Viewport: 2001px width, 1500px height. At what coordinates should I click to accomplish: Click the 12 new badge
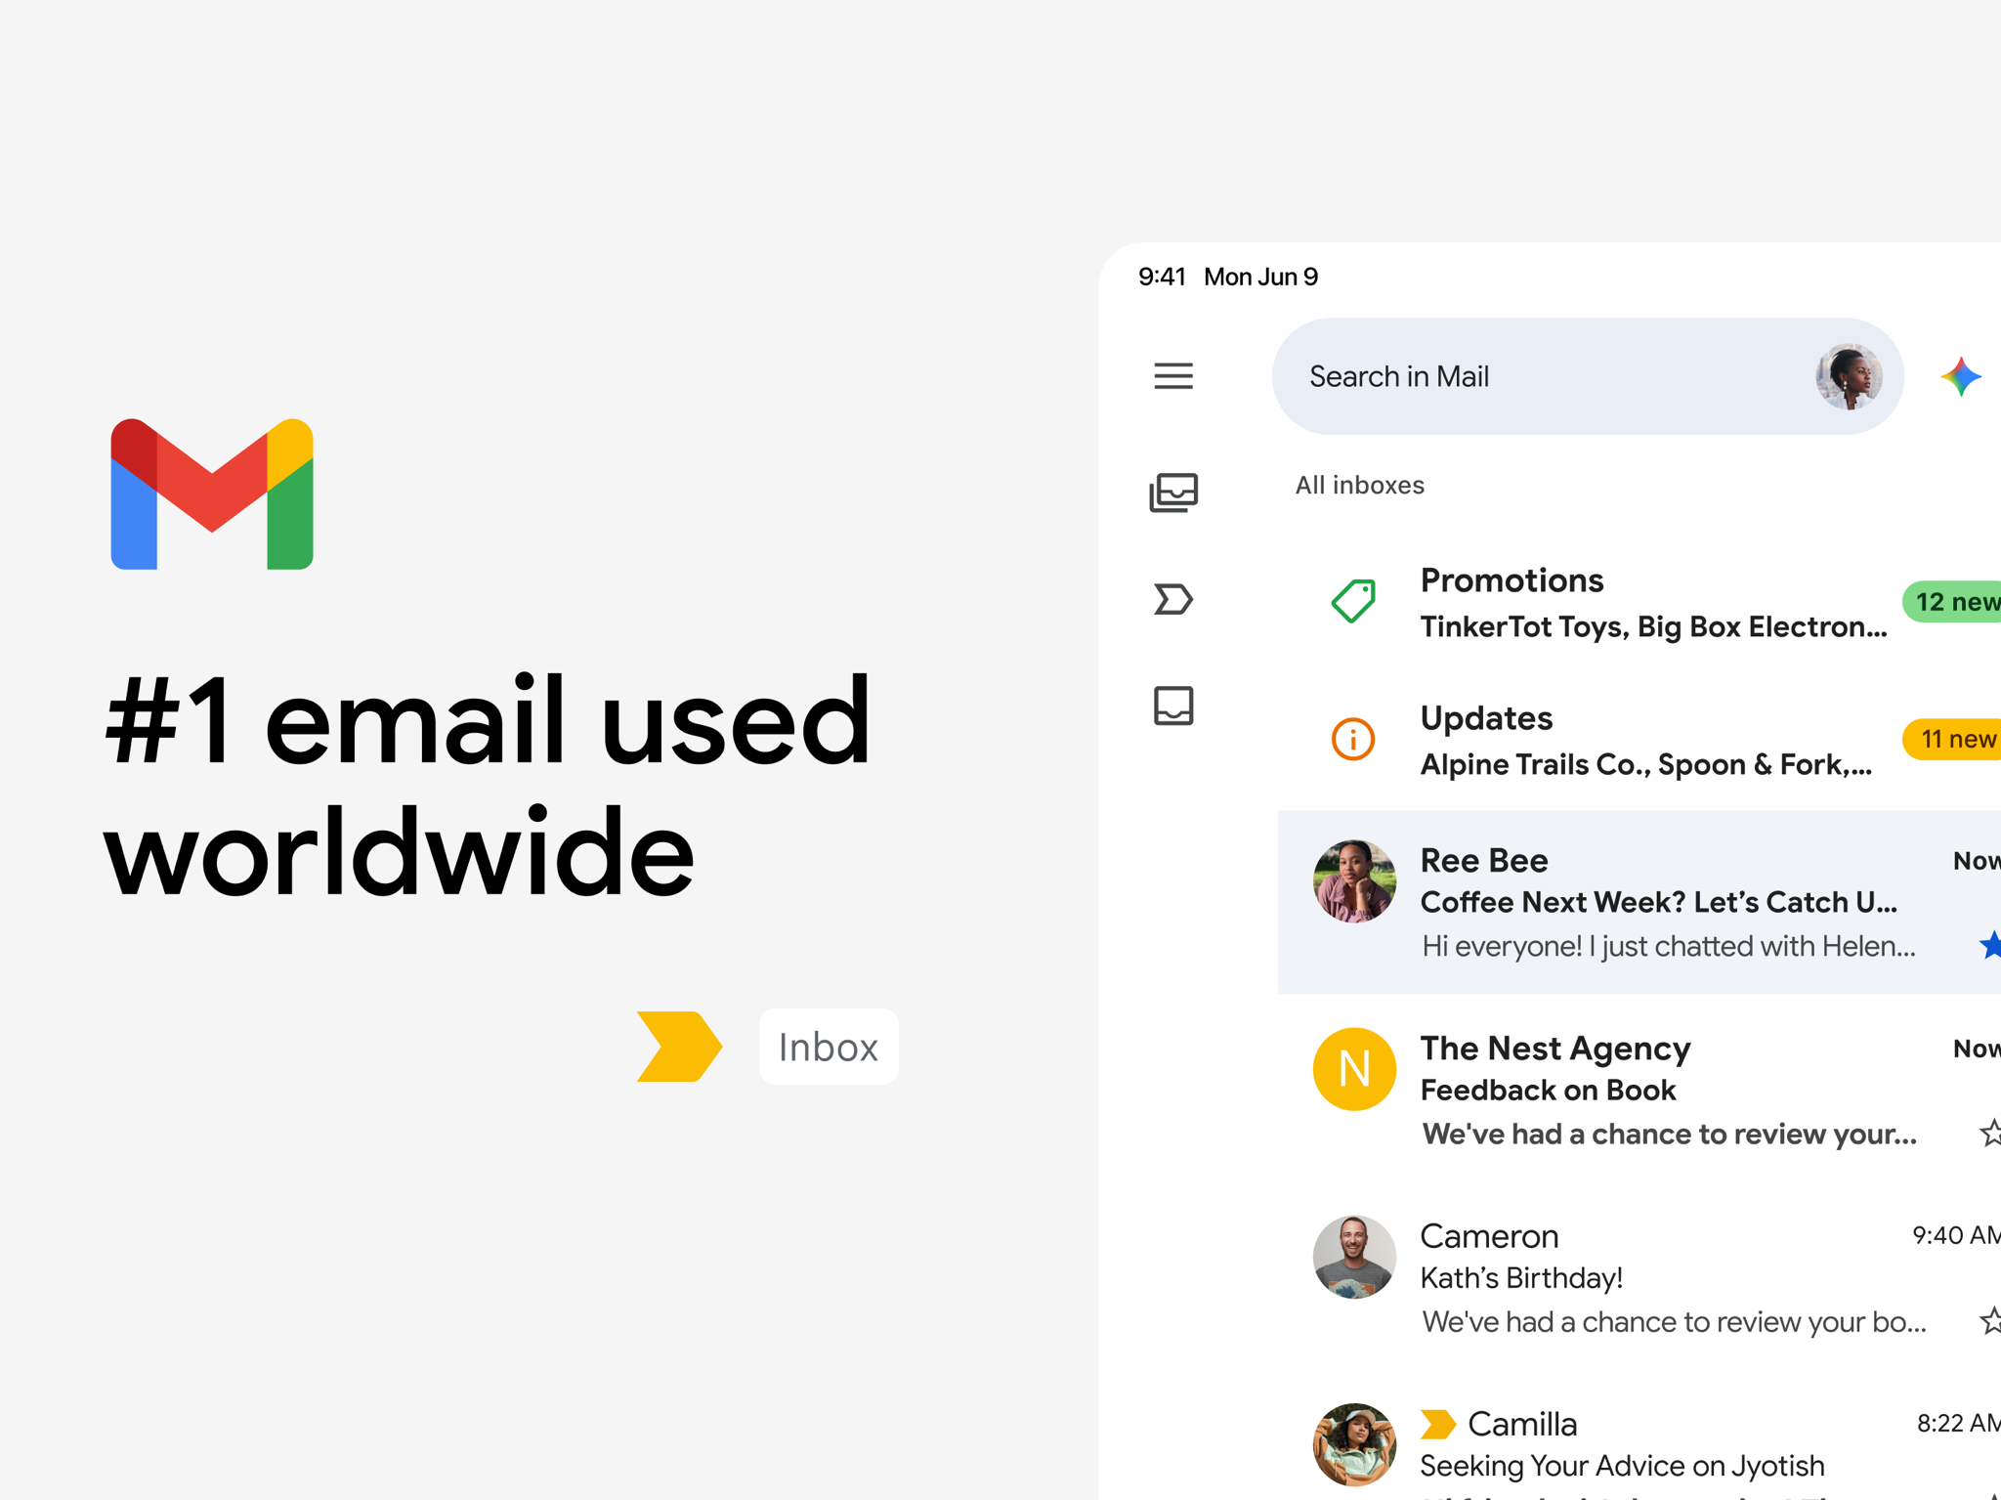pos(1951,601)
